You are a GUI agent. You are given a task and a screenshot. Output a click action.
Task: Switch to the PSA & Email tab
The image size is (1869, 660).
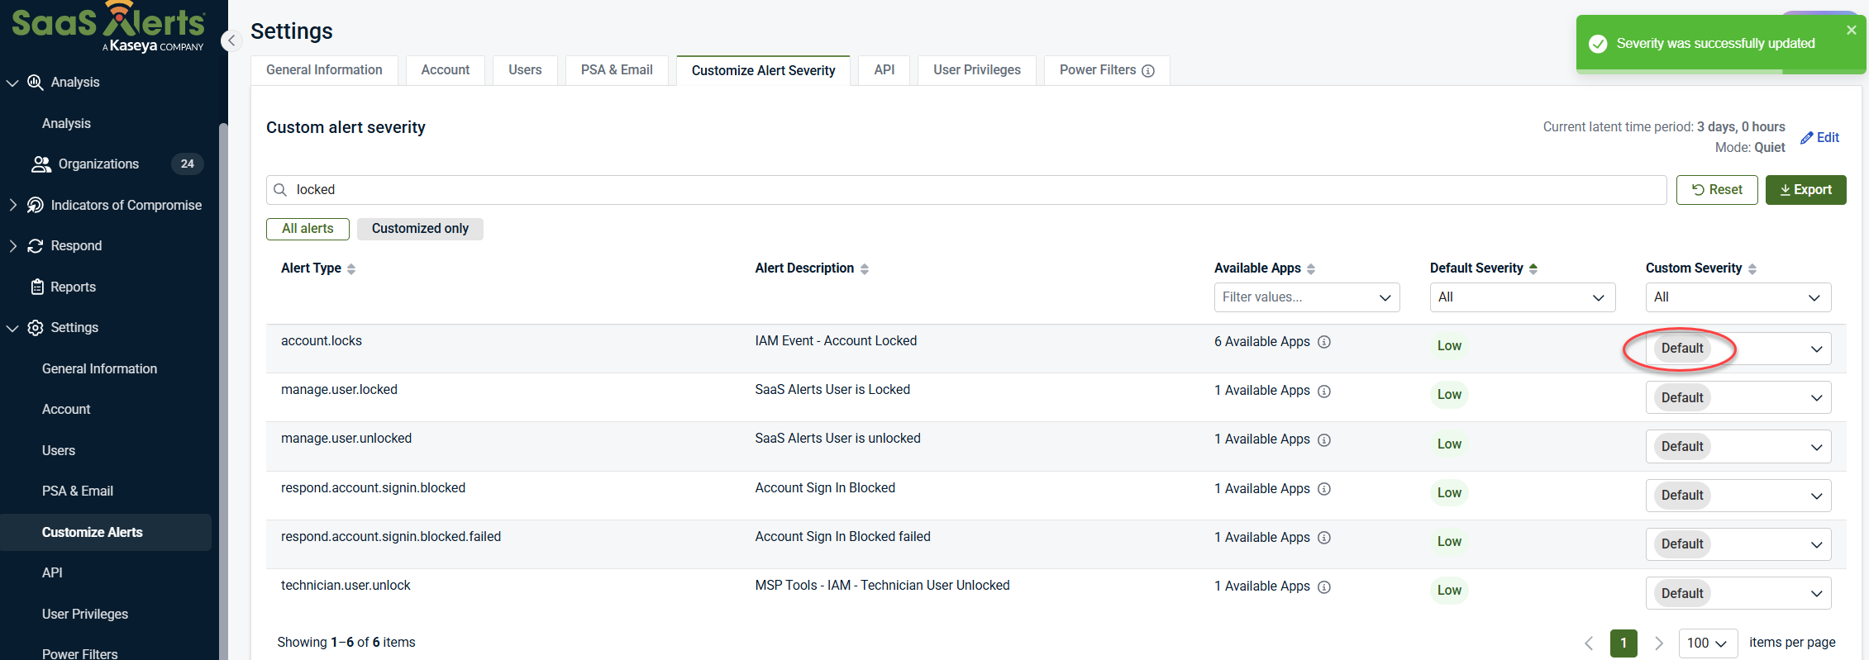[617, 70]
